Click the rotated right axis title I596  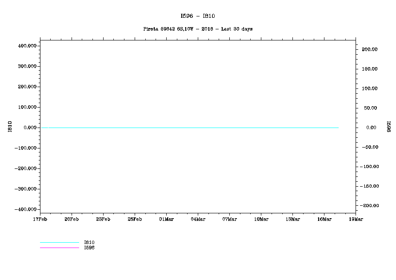(x=388, y=126)
